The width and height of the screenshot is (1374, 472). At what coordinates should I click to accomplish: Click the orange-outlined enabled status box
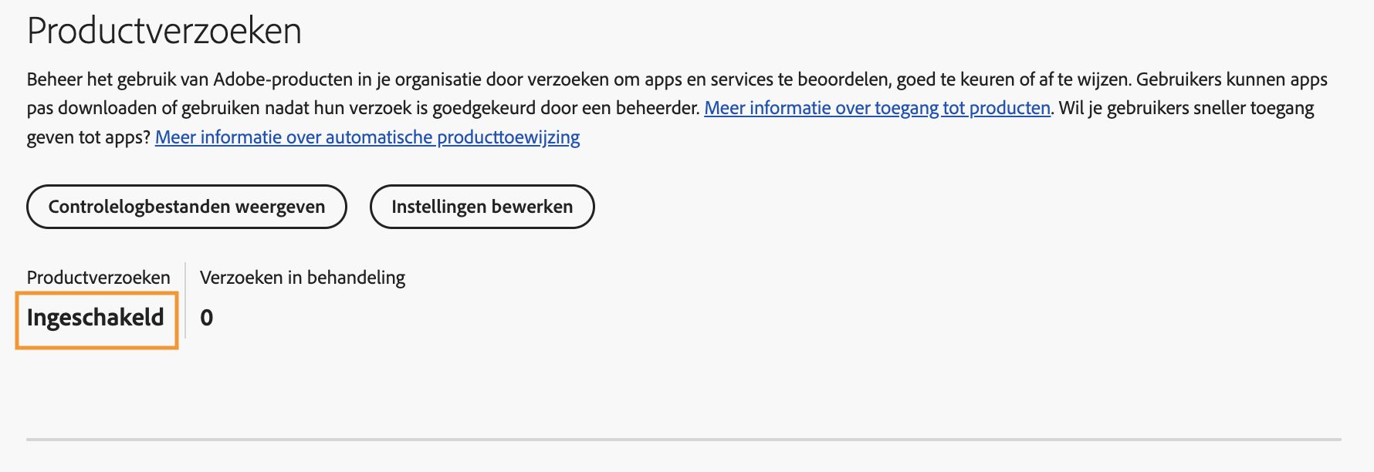click(x=96, y=317)
